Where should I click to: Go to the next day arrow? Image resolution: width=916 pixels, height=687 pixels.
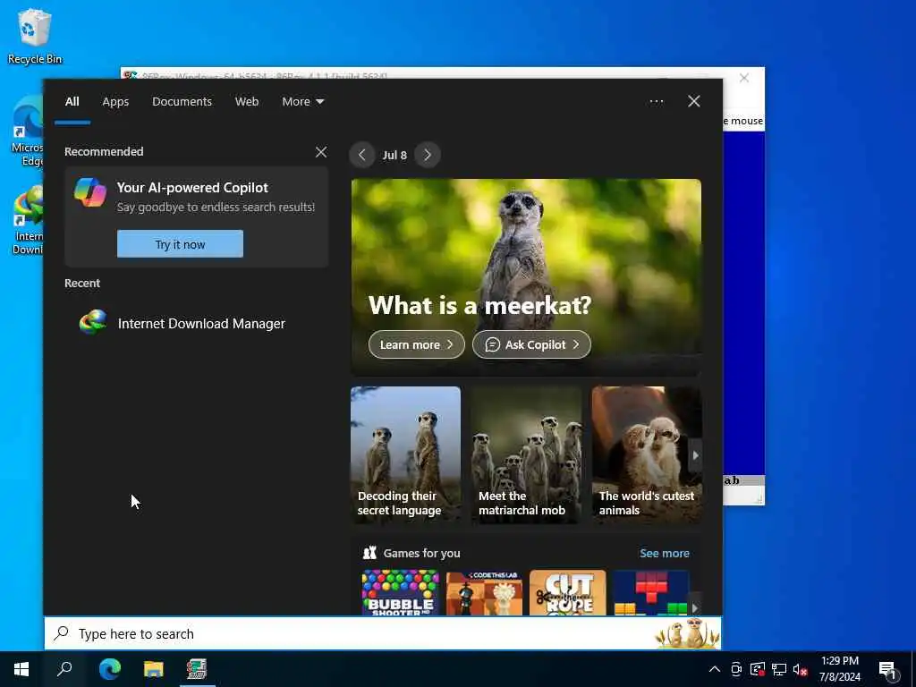click(428, 155)
